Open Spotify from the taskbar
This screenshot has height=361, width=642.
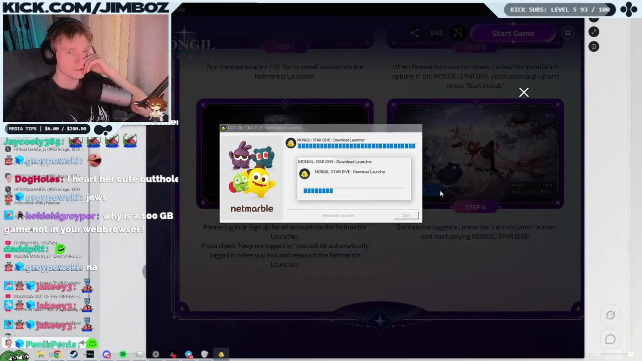click(x=123, y=354)
